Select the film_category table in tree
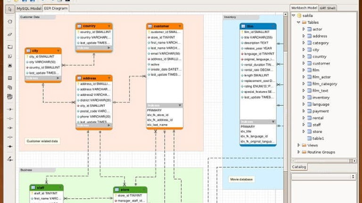This screenshot has height=203, width=362. pos(325,84)
